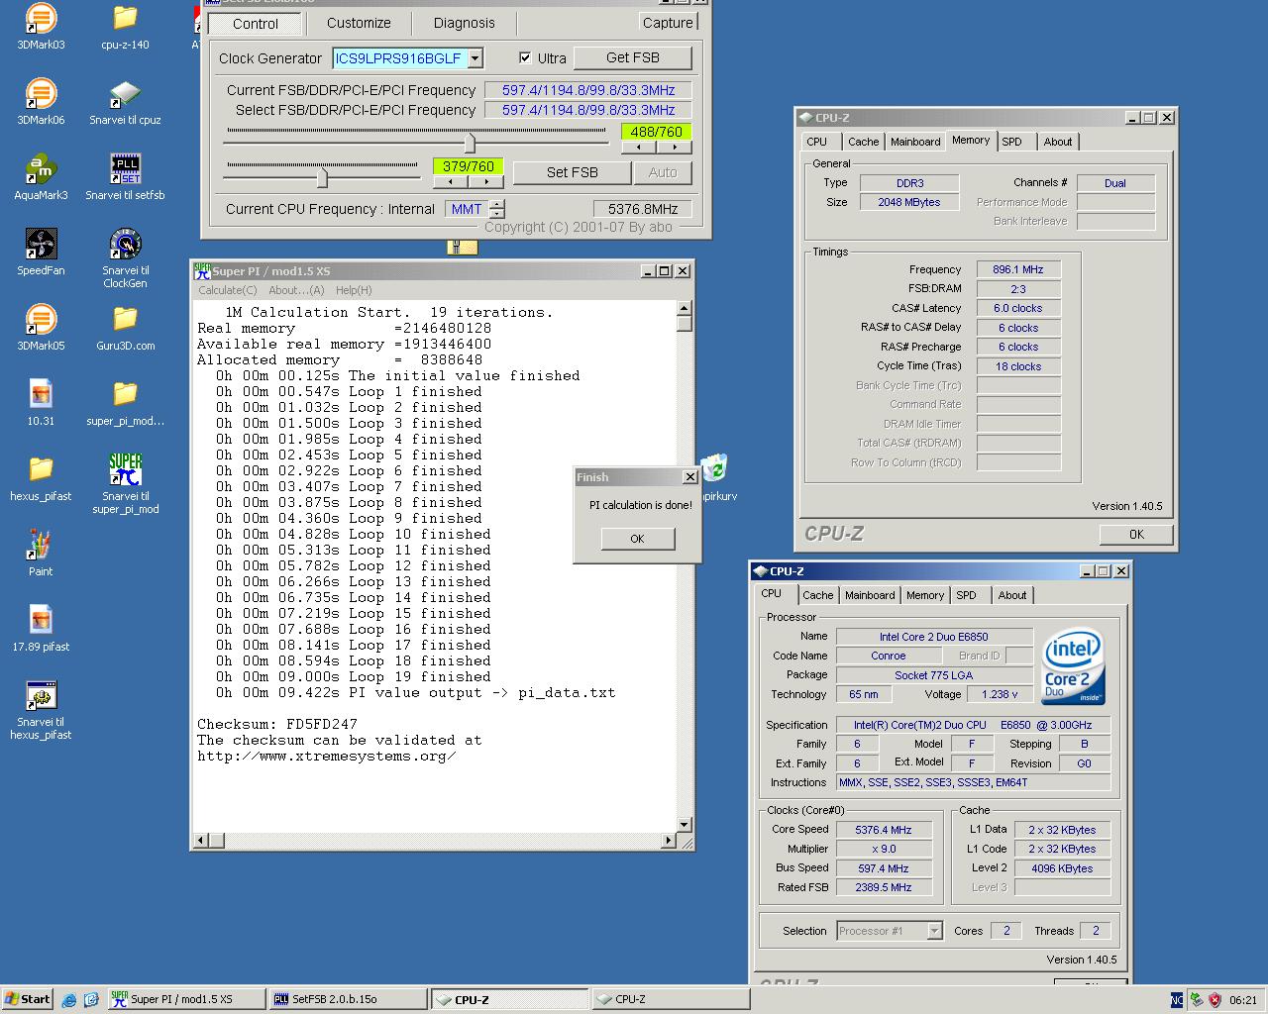
Task: Click the upper FSB slider thumb at 488/760
Action: point(470,144)
